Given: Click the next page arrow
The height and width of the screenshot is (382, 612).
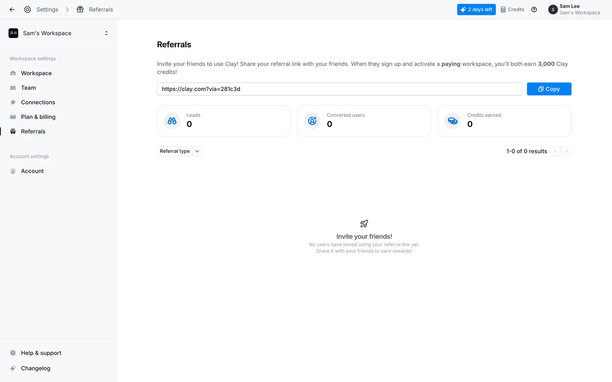Looking at the screenshot, I should pos(566,151).
